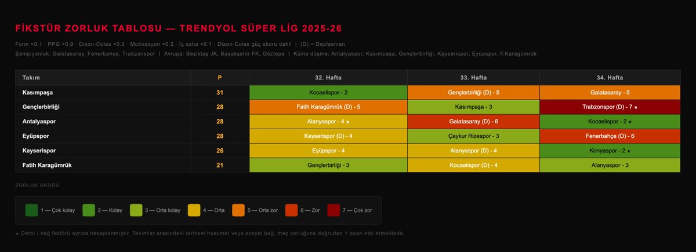
Task: Click the "Alanyaspor - 4" starred fixture cell
Action: (328, 122)
